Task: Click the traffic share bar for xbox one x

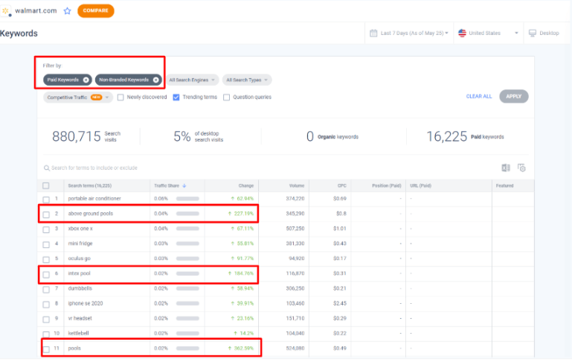Action: [x=187, y=229]
